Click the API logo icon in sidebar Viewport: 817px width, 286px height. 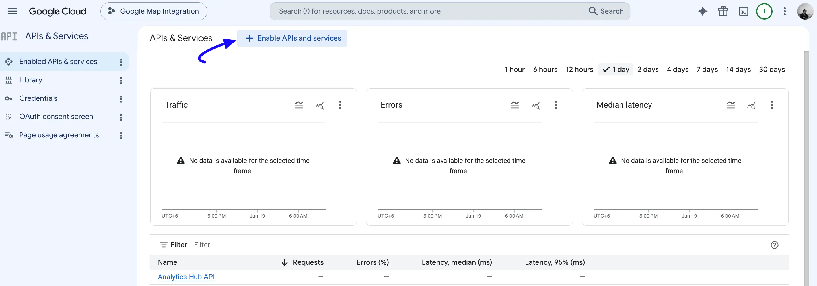pos(9,36)
